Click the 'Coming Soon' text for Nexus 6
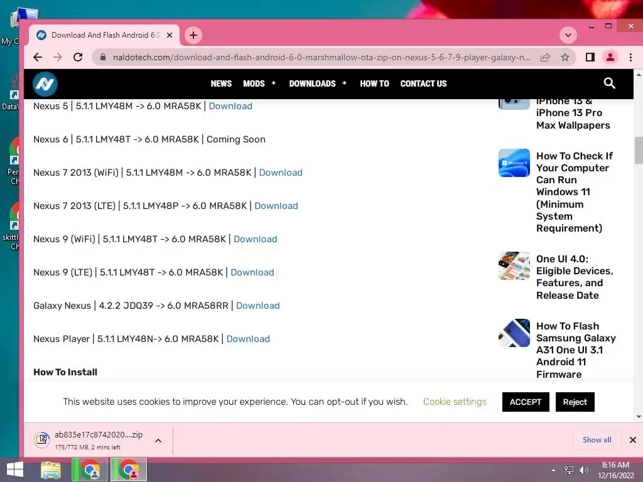The width and height of the screenshot is (643, 482). click(x=236, y=139)
